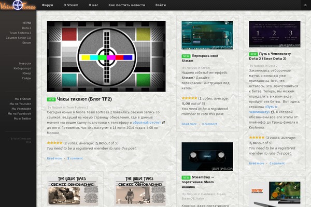Open '1 comment' under 'Часы тикают' post
Screen dimensions: 311x207
pos(75,158)
